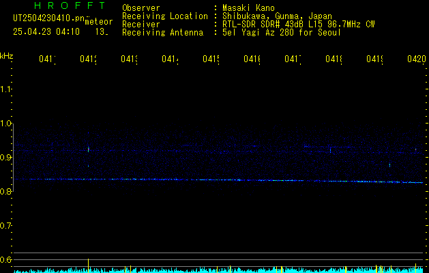Select observer name Masaki Kano
The image size is (429, 273).
[x=248, y=8]
